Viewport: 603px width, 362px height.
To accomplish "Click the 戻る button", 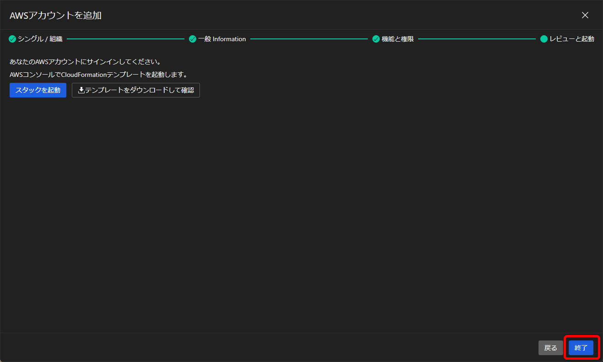I will pos(550,348).
